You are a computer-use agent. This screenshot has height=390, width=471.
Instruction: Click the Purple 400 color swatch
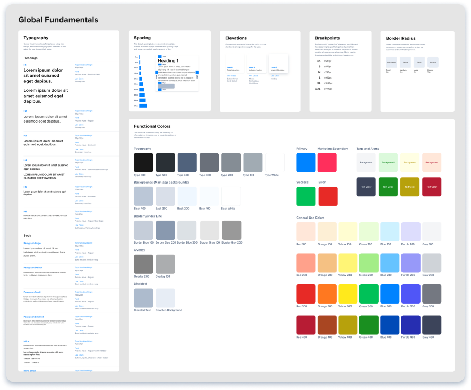(x=410, y=325)
